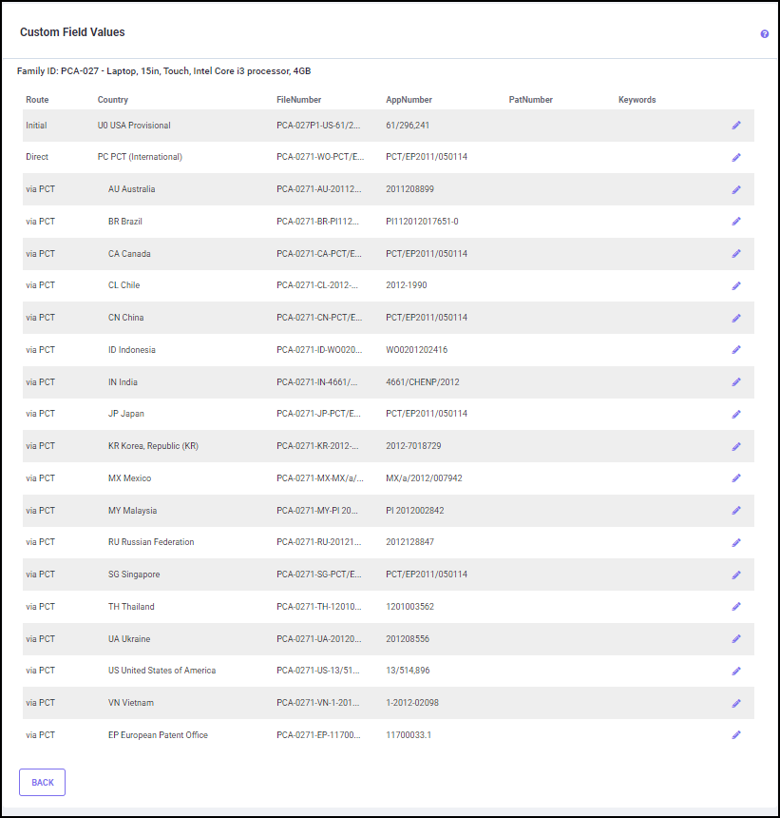Edit the Brazil row custom fields
This screenshot has height=818, width=780.
click(735, 222)
